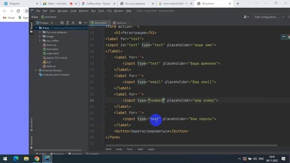Switch to Coffee shop - Figma browser tab
Viewport: 290px width, 163px height.
(98, 4)
